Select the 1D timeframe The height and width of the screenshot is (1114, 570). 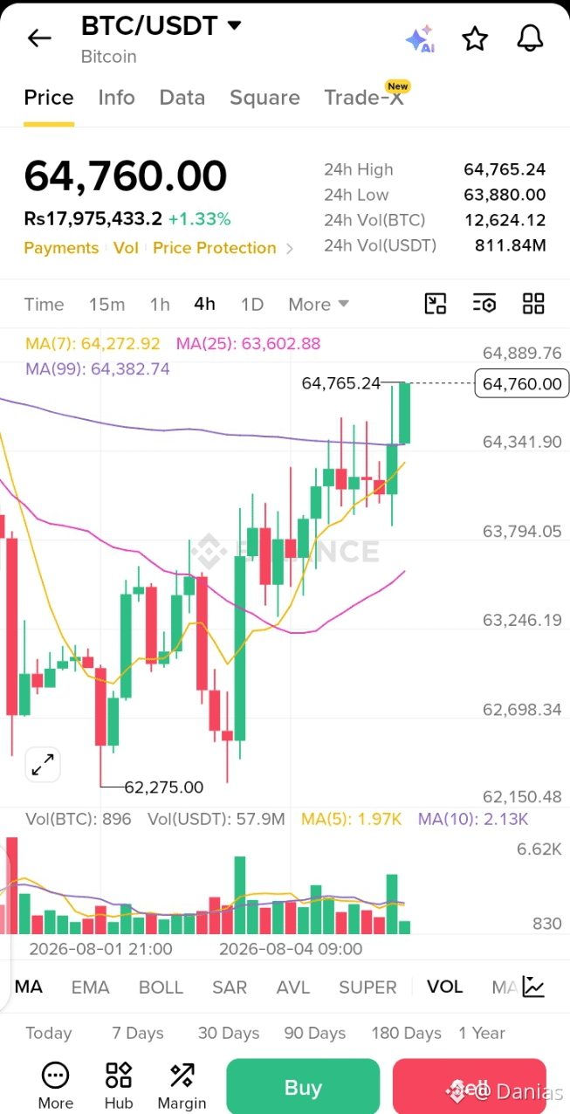pyautogui.click(x=252, y=304)
